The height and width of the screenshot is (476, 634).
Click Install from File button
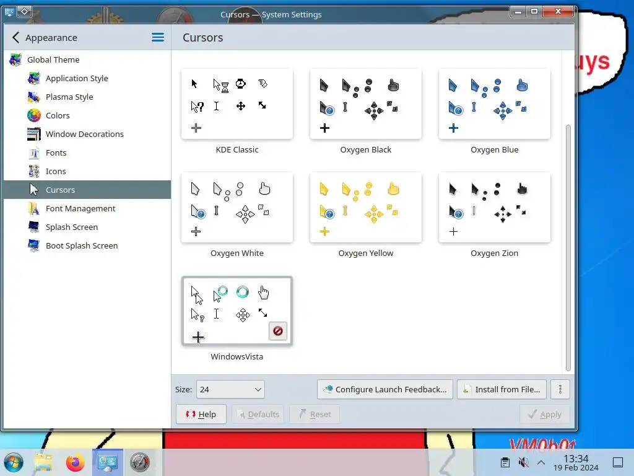click(x=502, y=389)
